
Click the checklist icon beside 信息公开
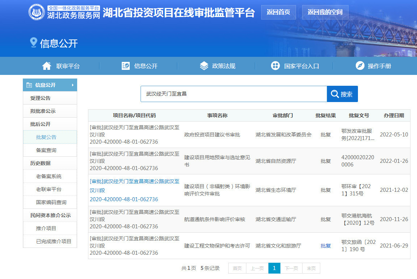pos(126,66)
